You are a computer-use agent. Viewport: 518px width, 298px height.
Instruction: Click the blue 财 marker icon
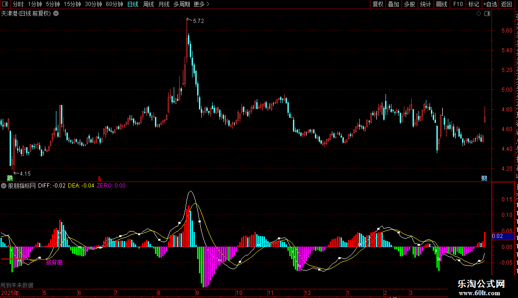coord(484,178)
